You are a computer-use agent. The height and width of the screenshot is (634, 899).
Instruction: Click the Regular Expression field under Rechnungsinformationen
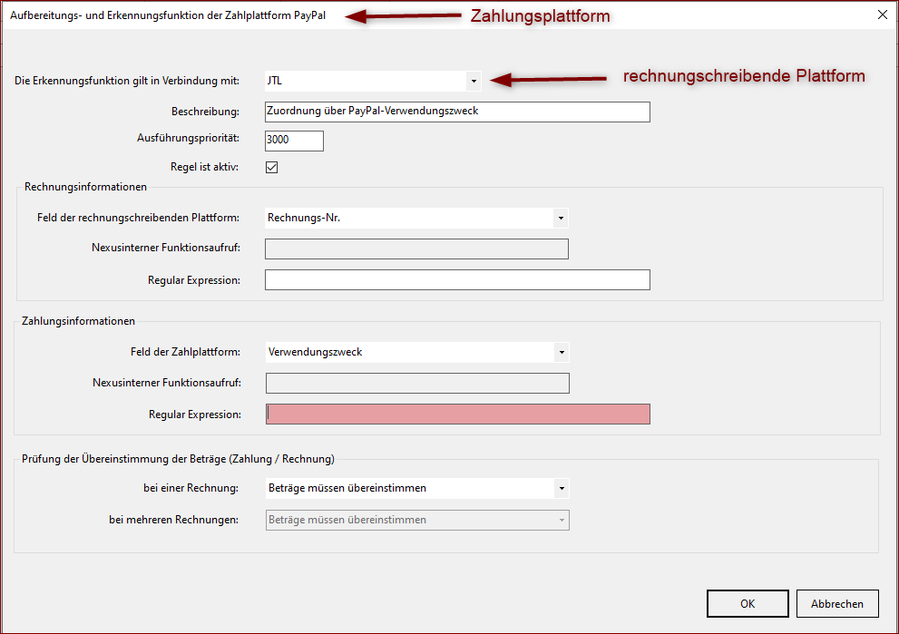coord(457,279)
